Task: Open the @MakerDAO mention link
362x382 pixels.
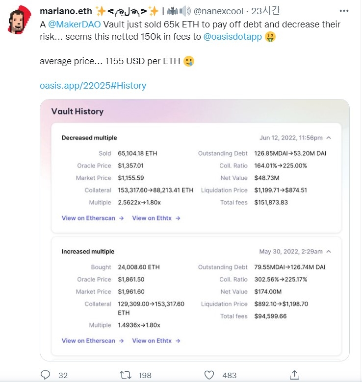Action: (75, 24)
